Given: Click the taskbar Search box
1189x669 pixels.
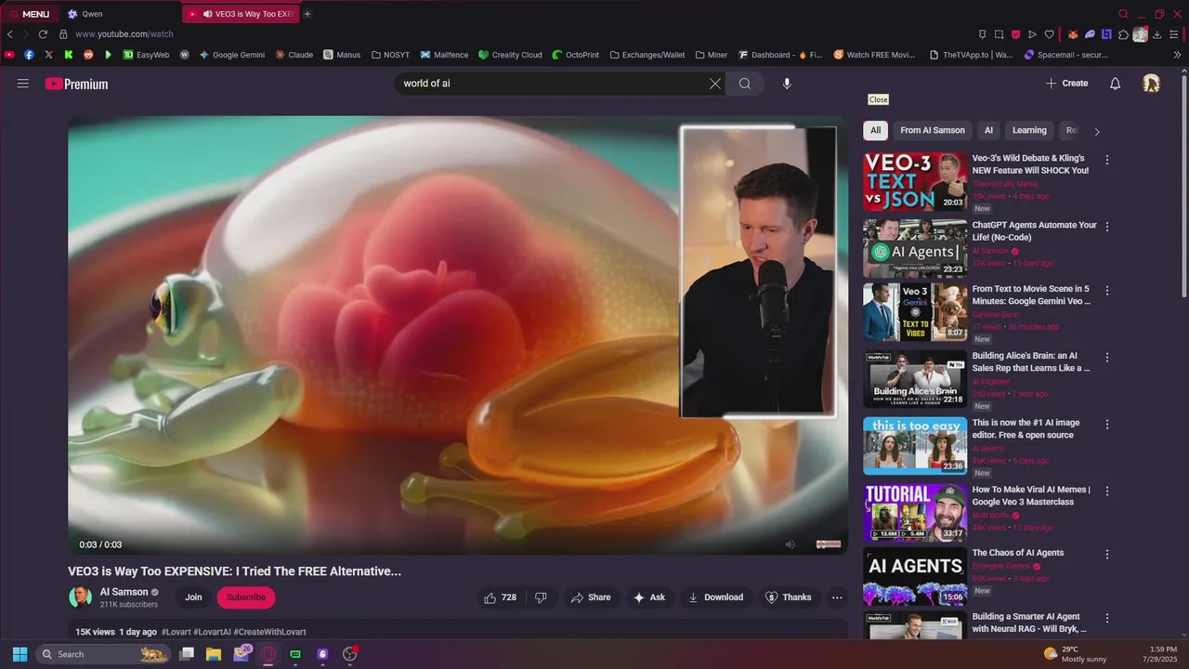Looking at the screenshot, I should coord(103,654).
